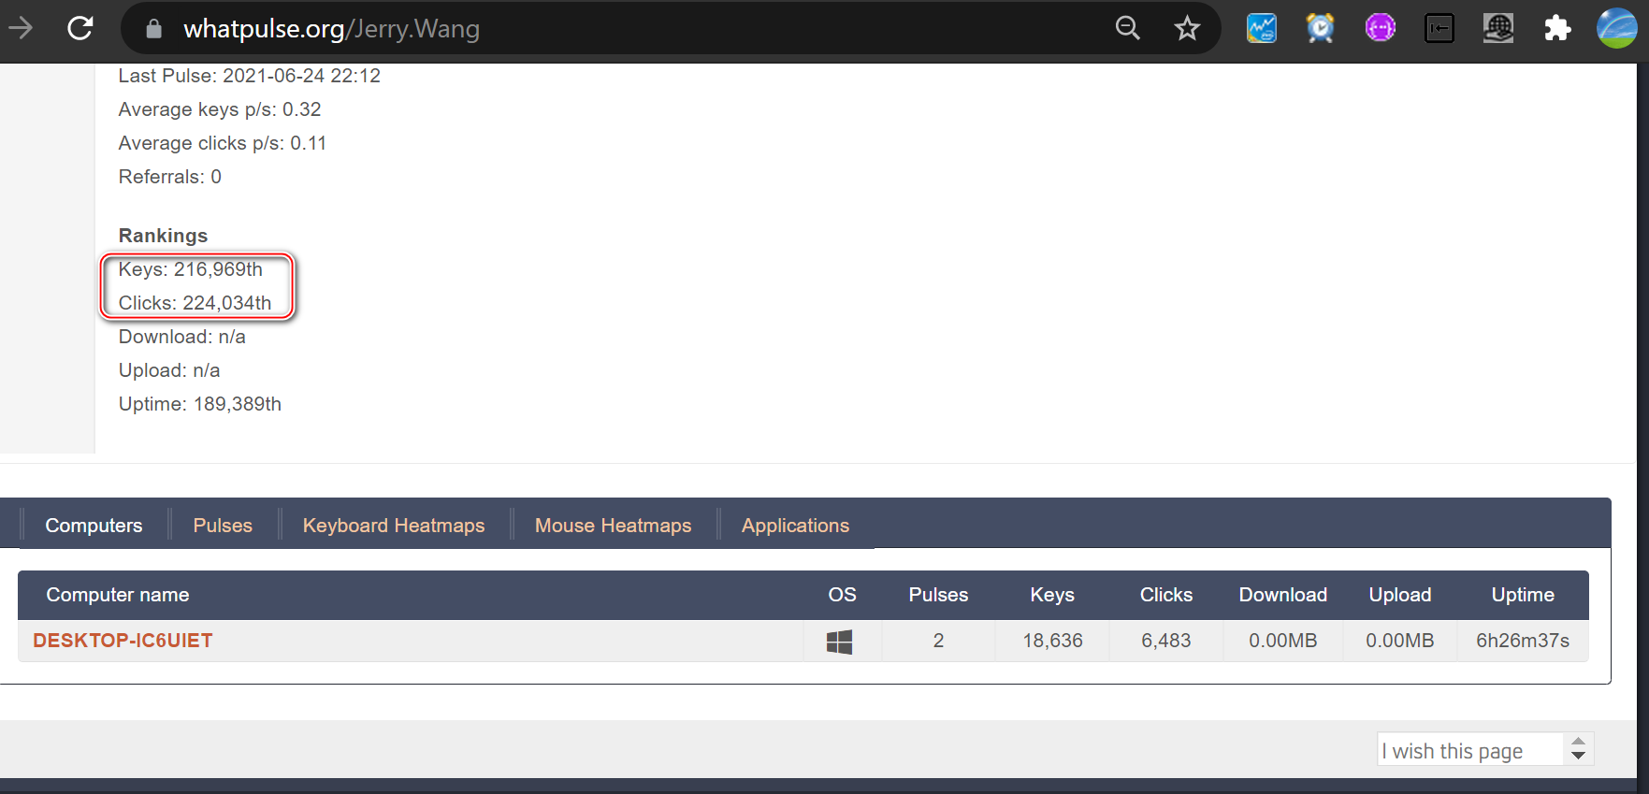The width and height of the screenshot is (1649, 794).
Task: Open the Keyboard Heatmaps tab
Action: (x=394, y=526)
